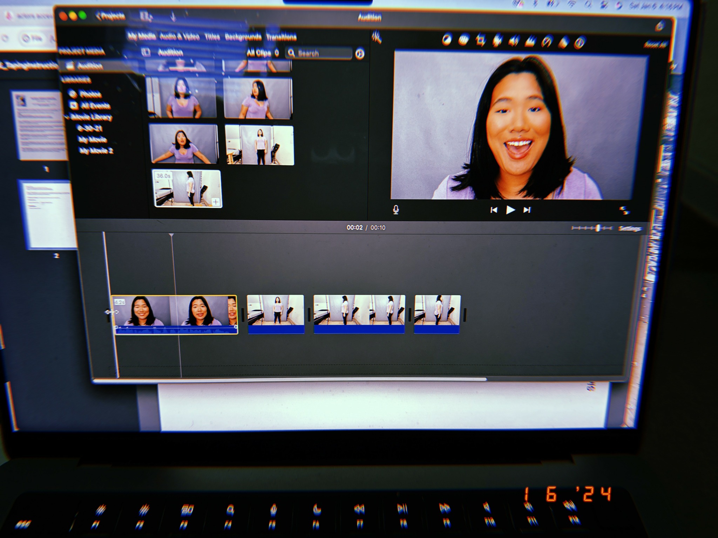Toggle the voiceover microphone recording
Screen dimensions: 718x538
pyautogui.click(x=396, y=210)
